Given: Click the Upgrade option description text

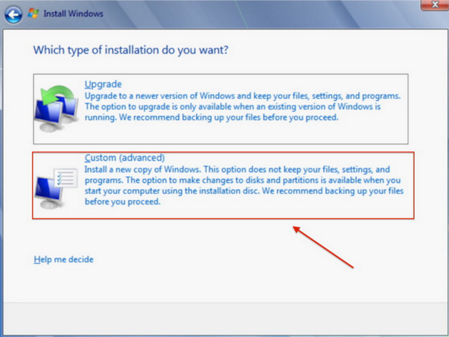Looking at the screenshot, I should point(242,107).
